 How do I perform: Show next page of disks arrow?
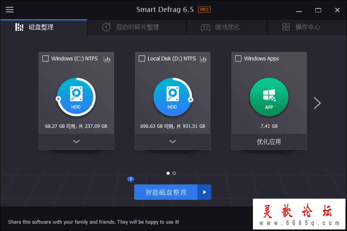(317, 103)
